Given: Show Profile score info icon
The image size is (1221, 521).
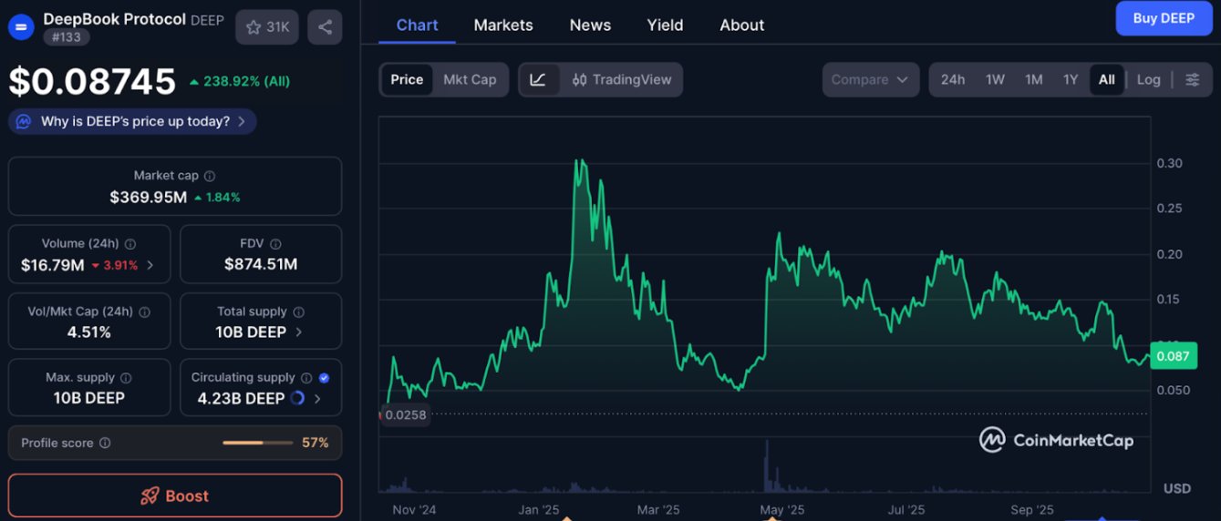Looking at the screenshot, I should click(x=105, y=444).
